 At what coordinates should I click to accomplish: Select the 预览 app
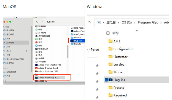39,52
